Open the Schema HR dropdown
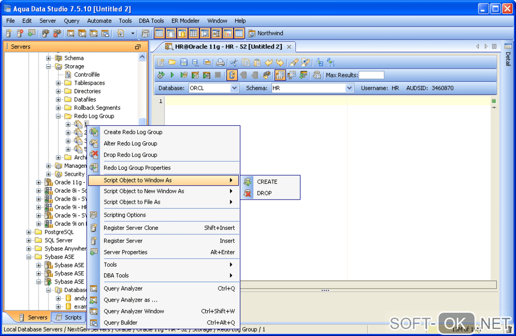Image resolution: width=516 pixels, height=336 pixels. [x=349, y=88]
